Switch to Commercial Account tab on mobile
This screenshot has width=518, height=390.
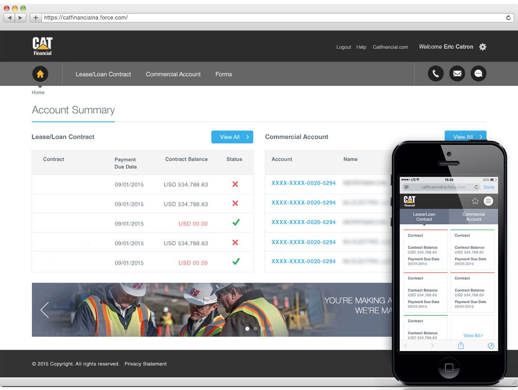tap(474, 217)
